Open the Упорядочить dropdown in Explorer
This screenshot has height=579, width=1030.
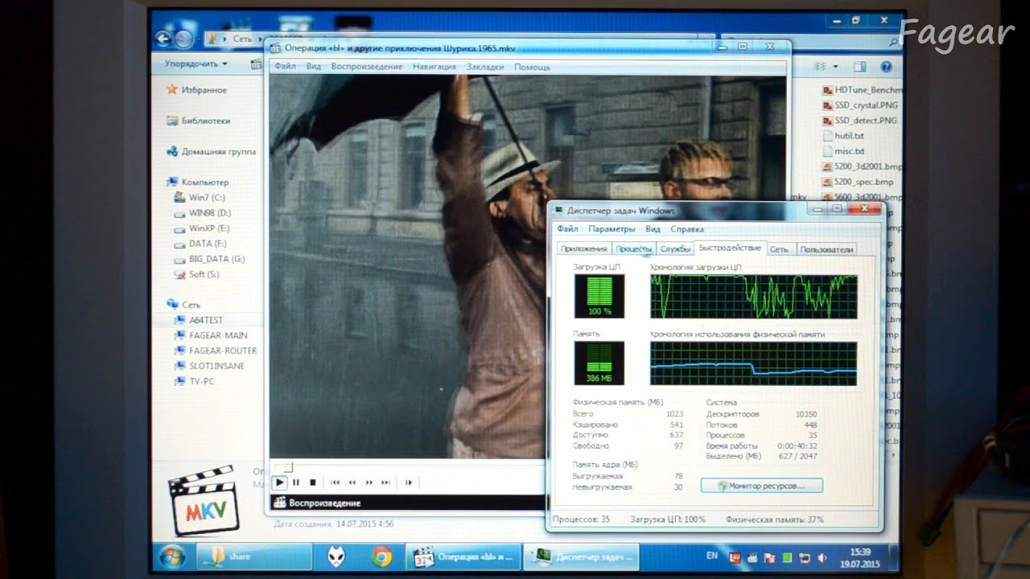196,64
